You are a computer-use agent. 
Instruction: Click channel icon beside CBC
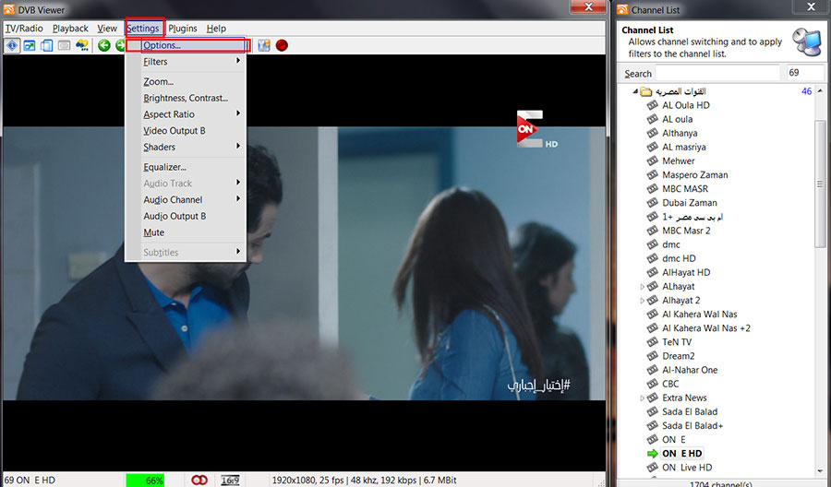tap(653, 384)
